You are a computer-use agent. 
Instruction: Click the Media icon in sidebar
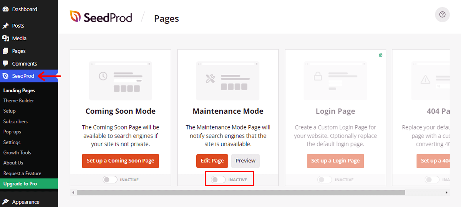coord(5,38)
